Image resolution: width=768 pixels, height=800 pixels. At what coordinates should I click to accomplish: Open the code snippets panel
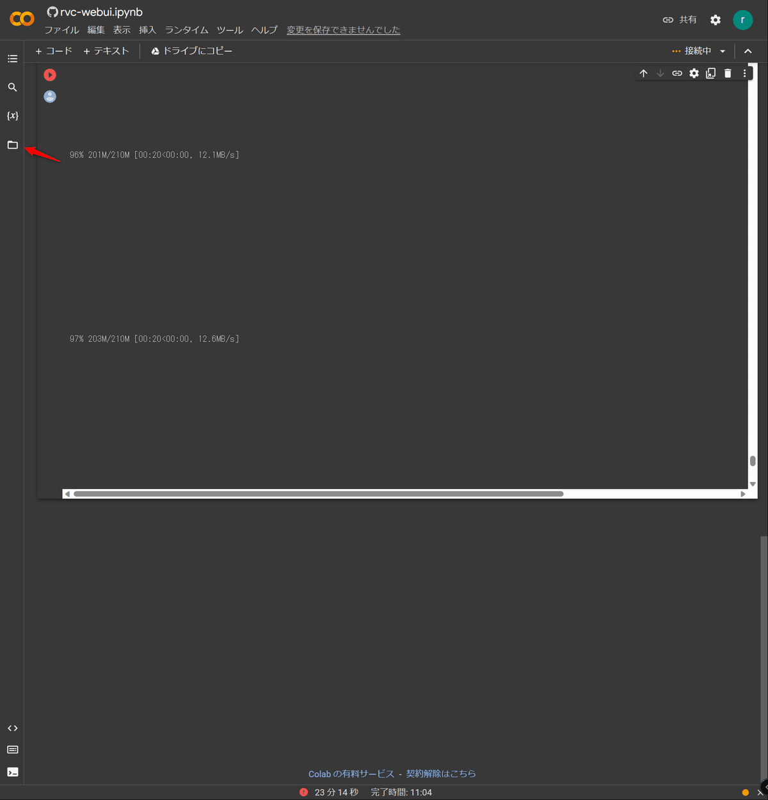(x=12, y=728)
